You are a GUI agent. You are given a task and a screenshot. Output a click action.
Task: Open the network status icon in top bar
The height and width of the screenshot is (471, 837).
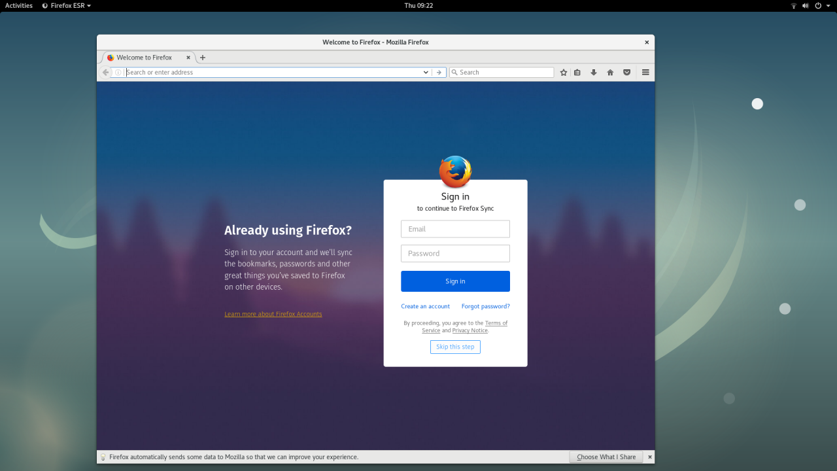click(794, 5)
